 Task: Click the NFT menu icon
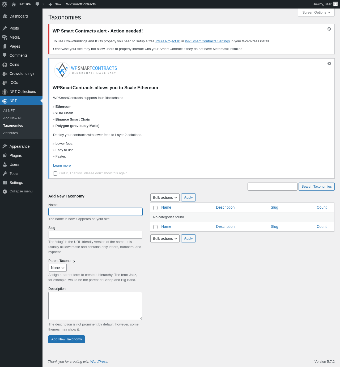point(5,101)
